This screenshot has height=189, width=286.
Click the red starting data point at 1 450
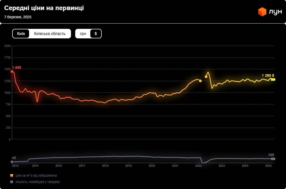12,71
